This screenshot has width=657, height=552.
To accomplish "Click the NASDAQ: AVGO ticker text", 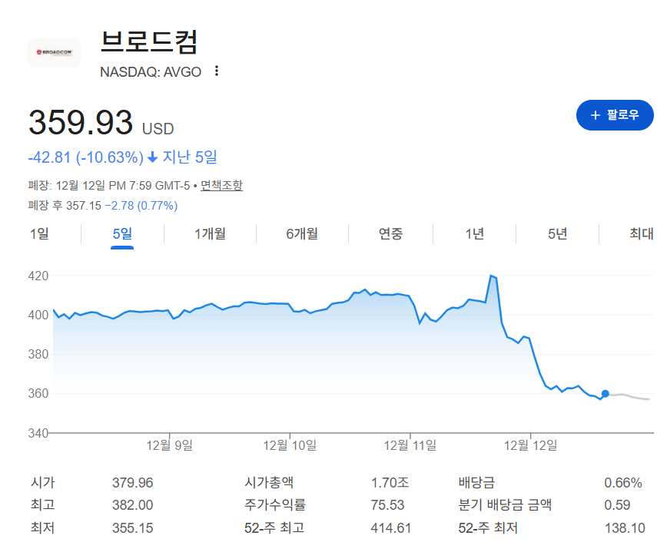I will pos(151,72).
